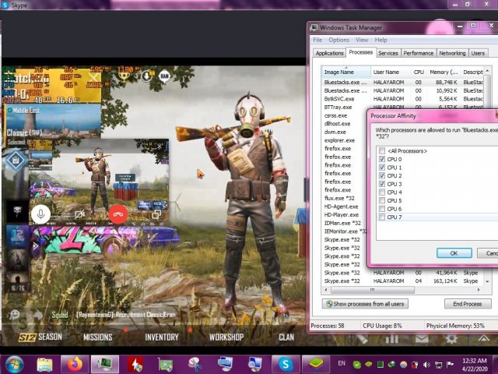Image resolution: width=498 pixels, height=374 pixels.
Task: Click the red end call button
Action: tap(118, 213)
